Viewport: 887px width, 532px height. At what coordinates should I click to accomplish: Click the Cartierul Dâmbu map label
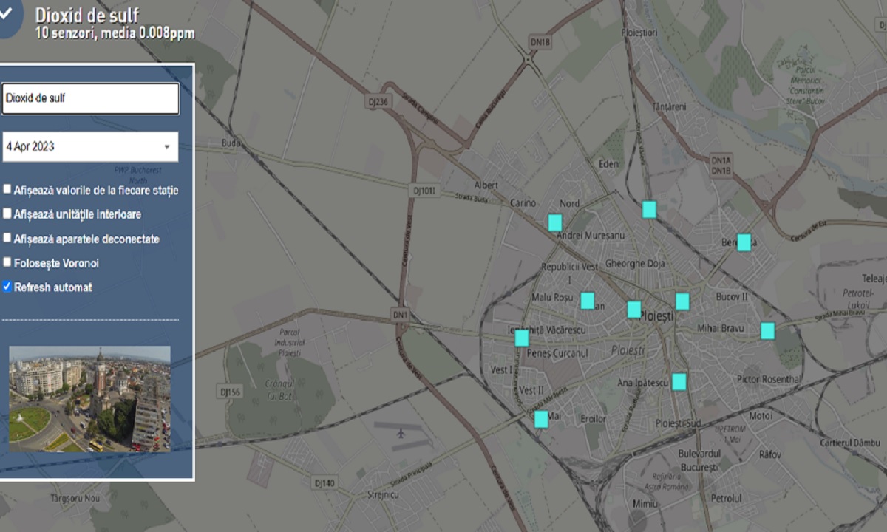[x=852, y=442]
